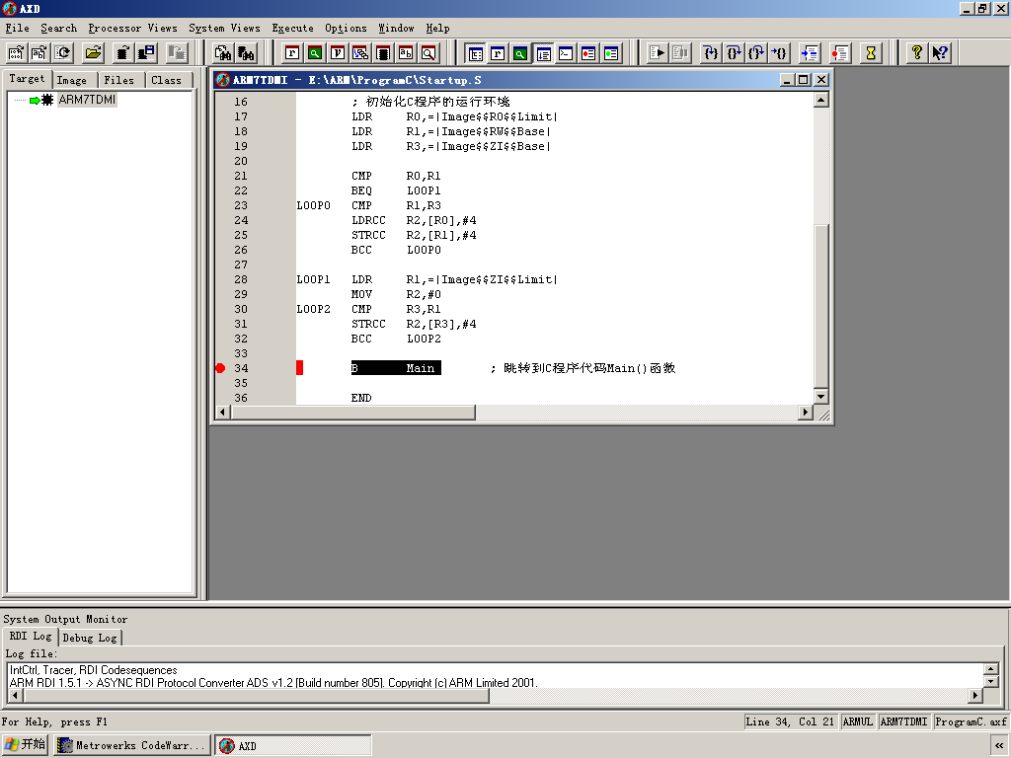Open the Options menu
1011x758 pixels.
point(346,29)
